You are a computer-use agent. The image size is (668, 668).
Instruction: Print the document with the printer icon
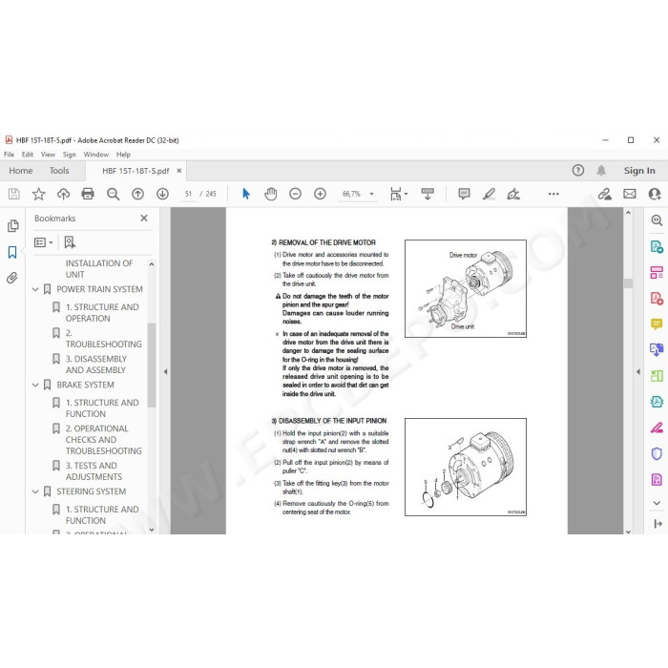pyautogui.click(x=88, y=195)
